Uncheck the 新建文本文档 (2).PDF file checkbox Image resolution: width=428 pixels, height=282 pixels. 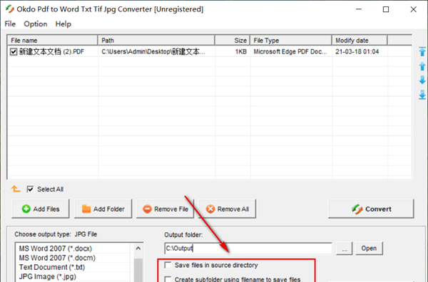[14, 51]
